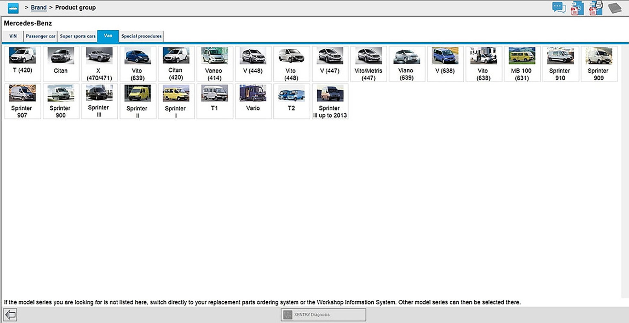629x323 pixels.
Task: Select the Vario van tile
Action: point(253,101)
